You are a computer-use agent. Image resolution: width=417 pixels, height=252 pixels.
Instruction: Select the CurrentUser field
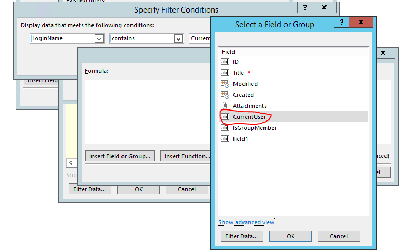(x=293, y=117)
